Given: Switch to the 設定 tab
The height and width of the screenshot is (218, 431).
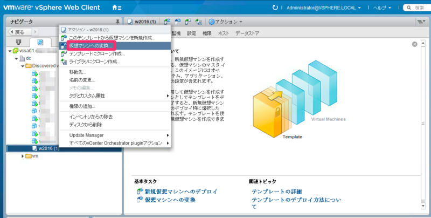Looking at the screenshot, I should (192, 33).
